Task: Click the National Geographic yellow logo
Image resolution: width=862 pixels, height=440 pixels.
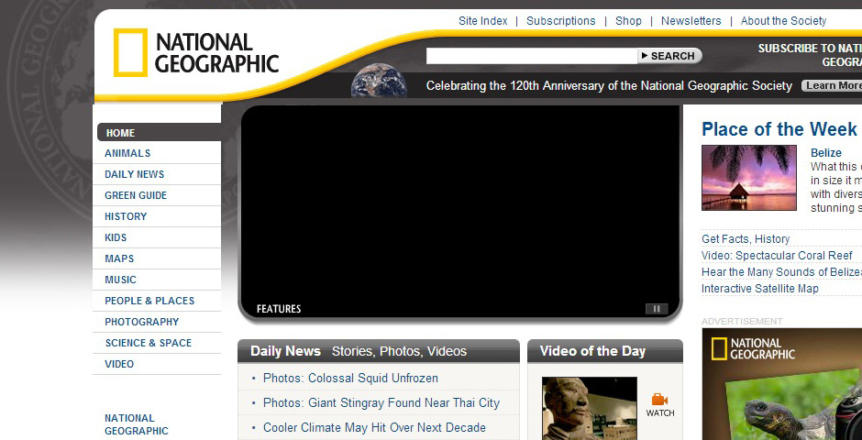Action: point(196,53)
